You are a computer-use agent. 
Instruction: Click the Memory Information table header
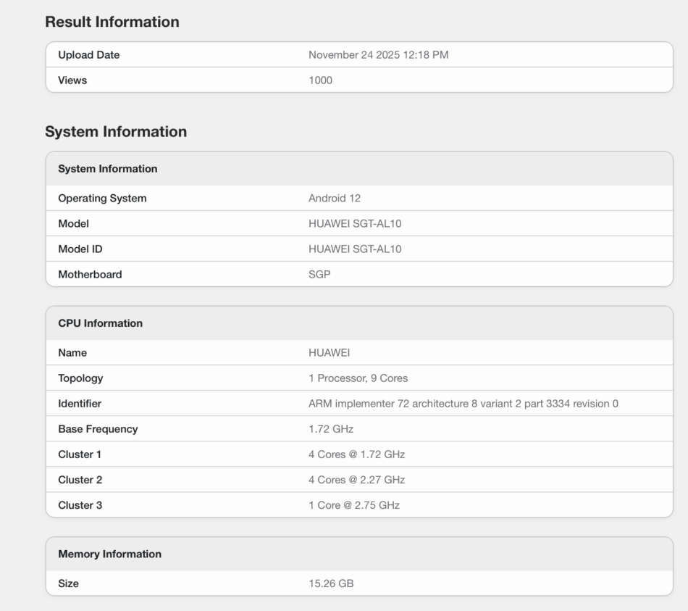[x=109, y=554]
